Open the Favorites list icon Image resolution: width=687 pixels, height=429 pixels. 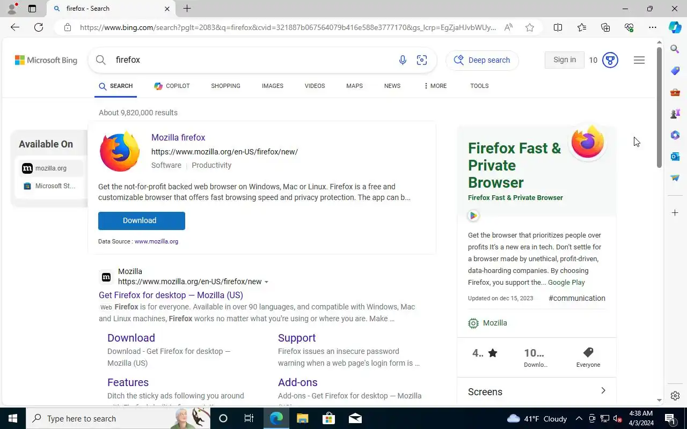582,27
